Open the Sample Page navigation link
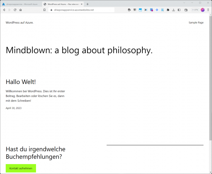The height and width of the screenshot is (174, 212). tap(196, 23)
